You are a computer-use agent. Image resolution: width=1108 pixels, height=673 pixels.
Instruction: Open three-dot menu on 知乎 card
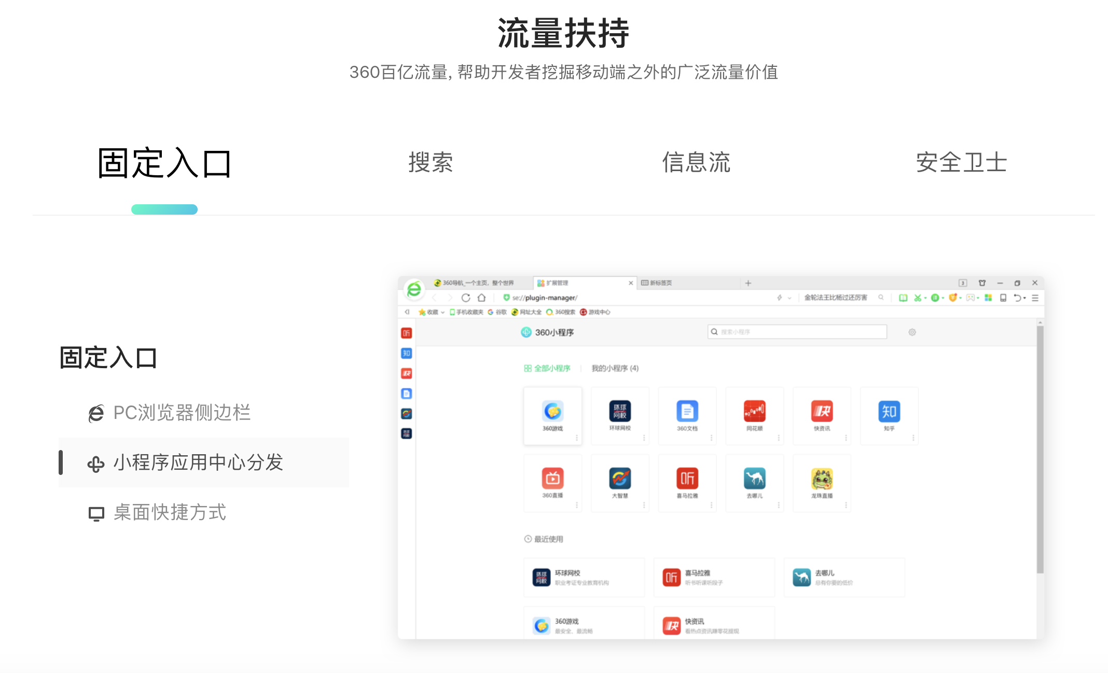pos(913,438)
